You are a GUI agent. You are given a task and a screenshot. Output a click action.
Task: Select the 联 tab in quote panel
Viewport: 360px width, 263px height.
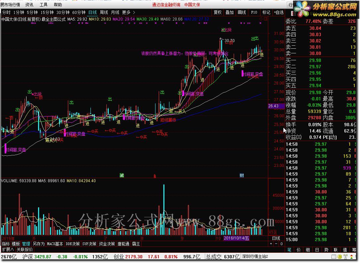click(x=336, y=250)
